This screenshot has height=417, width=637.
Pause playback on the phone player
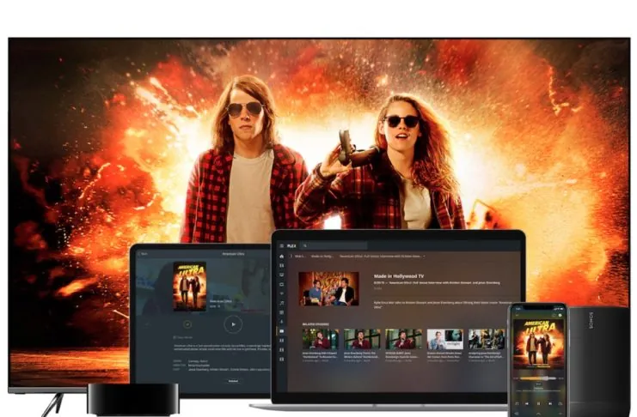point(539,403)
